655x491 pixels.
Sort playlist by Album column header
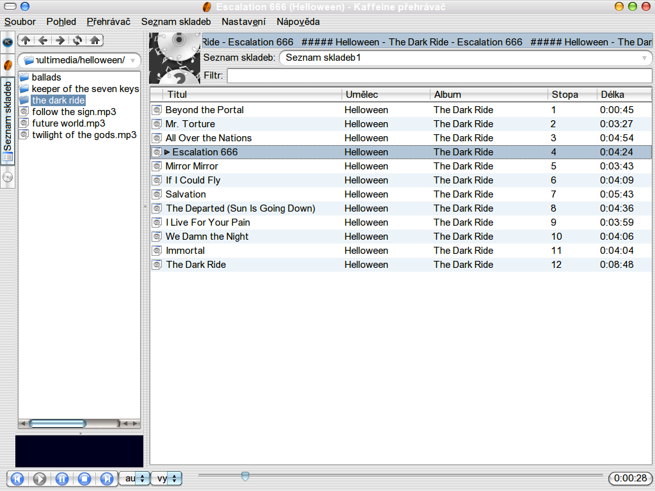coord(489,95)
